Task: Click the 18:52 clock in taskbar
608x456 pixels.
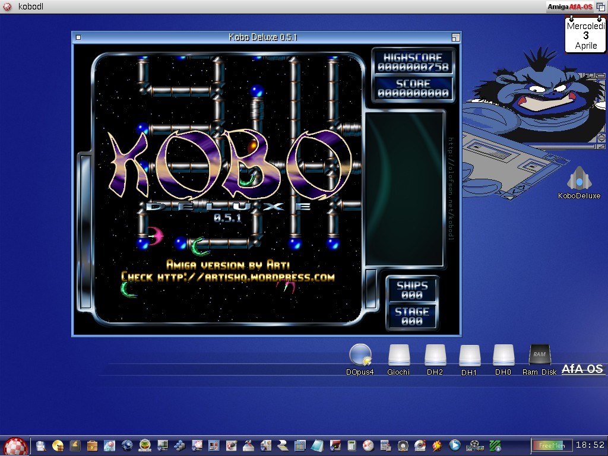Action: point(590,445)
